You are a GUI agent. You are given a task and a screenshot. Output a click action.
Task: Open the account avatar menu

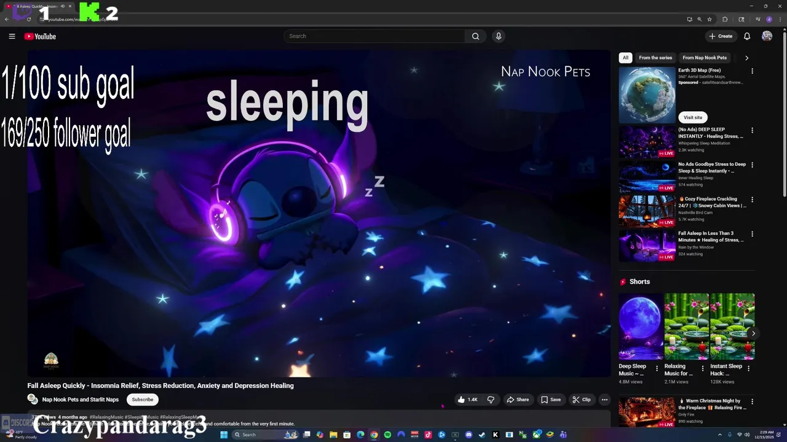coord(767,36)
